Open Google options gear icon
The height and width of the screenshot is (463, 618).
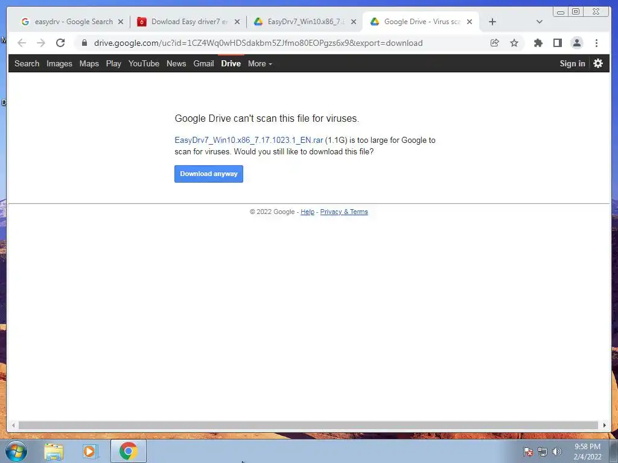coord(598,63)
